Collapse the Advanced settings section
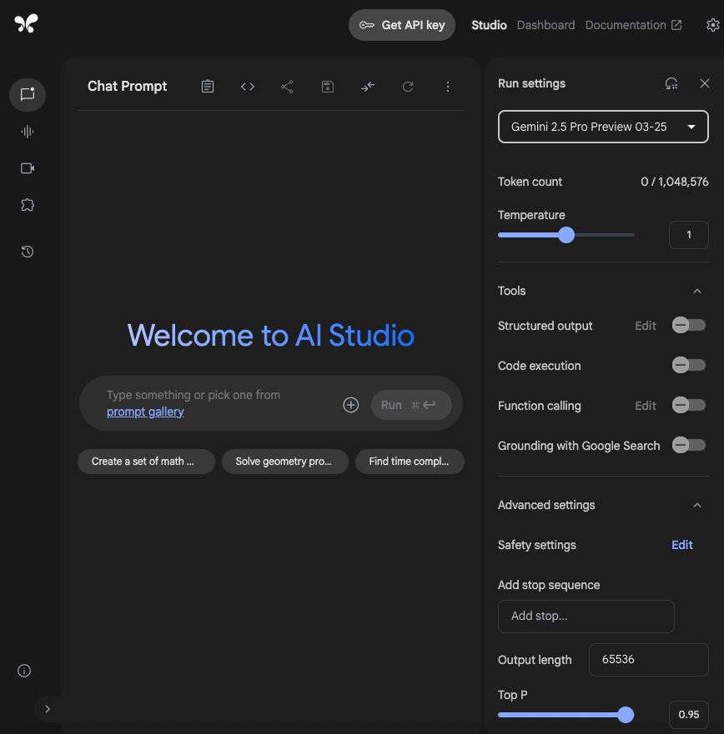The height and width of the screenshot is (734, 724). pos(696,505)
